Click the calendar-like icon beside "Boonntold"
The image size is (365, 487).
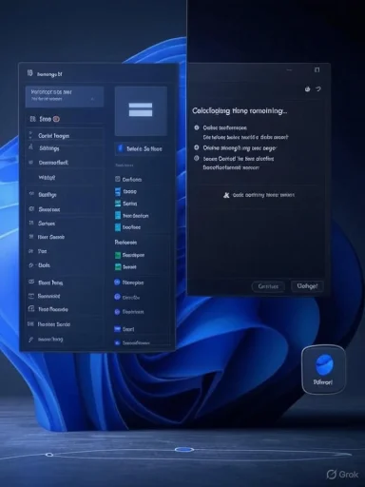click(31, 296)
